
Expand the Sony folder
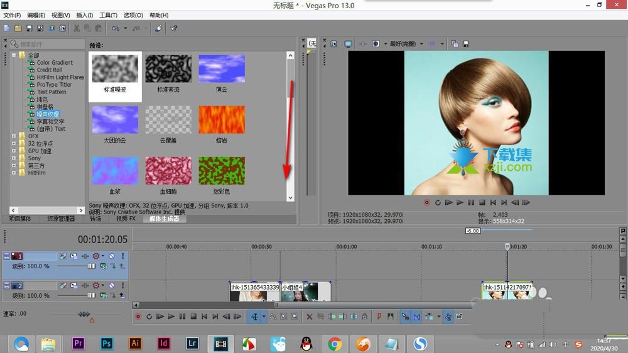coord(14,158)
